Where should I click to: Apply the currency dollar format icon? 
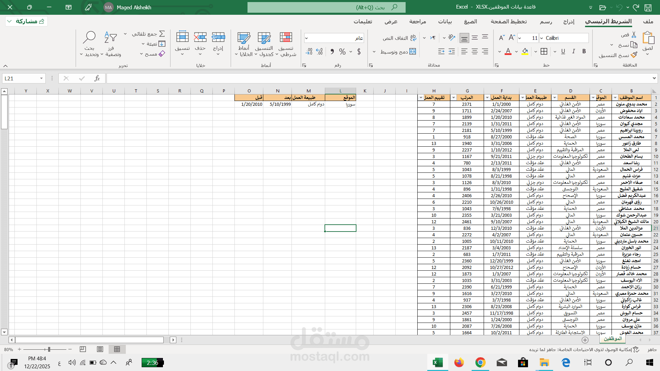point(359,52)
